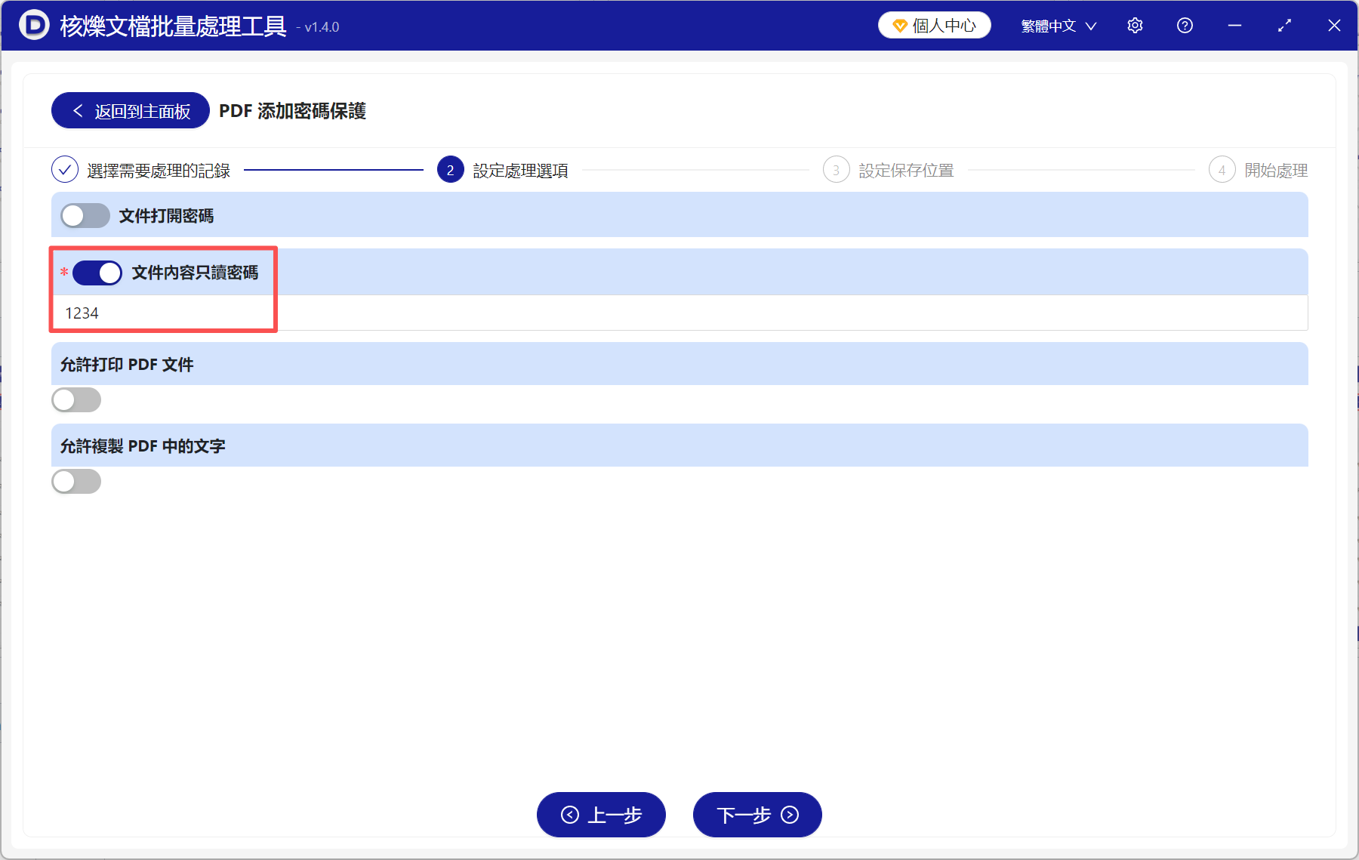1359x860 pixels.
Task: Click the crown icon in 個人中心
Action: tap(899, 24)
